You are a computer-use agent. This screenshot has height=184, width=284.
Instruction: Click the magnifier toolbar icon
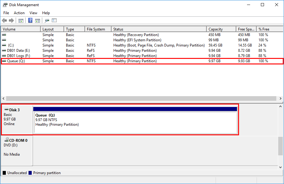pos(47,20)
